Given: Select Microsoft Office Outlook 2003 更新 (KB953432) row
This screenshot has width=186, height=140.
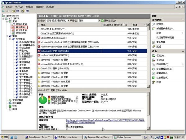Looking at the screenshot, I should (x=92, y=64).
